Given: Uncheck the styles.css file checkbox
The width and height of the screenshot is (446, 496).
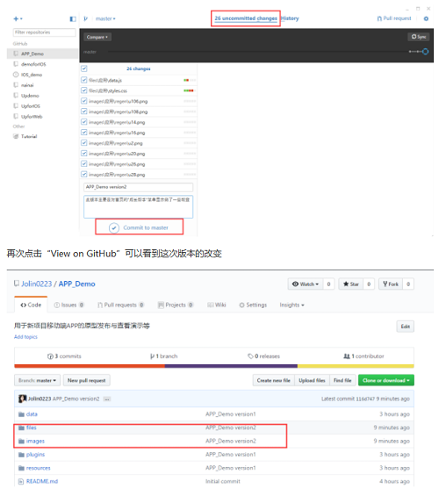Looking at the screenshot, I should 83,90.
